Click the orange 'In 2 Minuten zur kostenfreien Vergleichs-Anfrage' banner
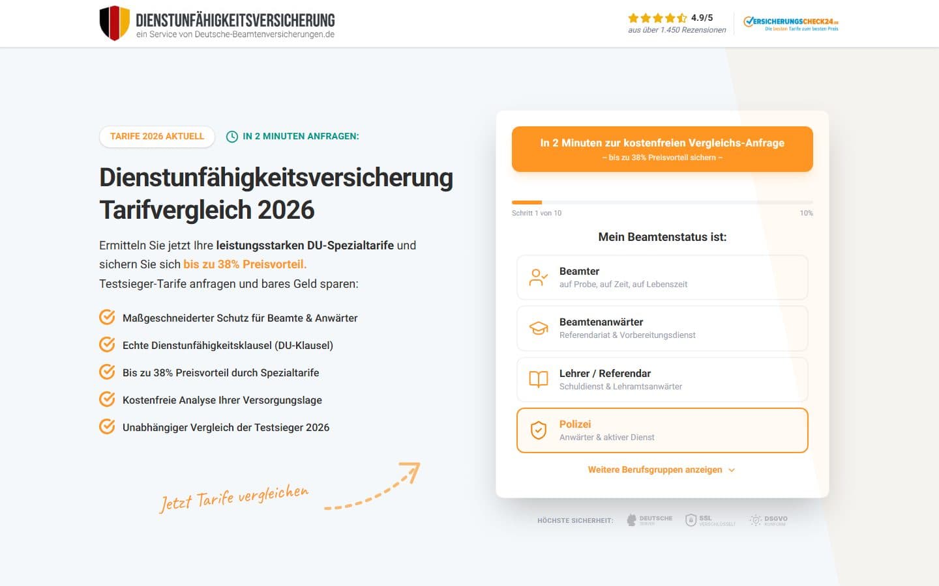 tap(663, 149)
